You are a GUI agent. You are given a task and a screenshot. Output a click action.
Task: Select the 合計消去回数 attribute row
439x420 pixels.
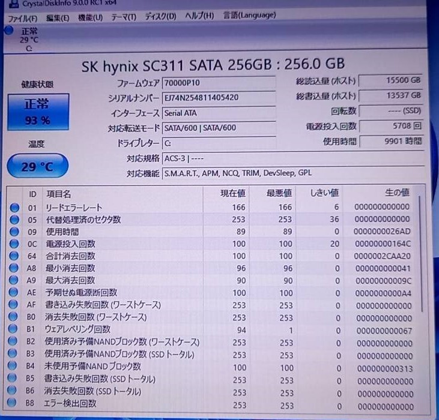tap(211, 256)
